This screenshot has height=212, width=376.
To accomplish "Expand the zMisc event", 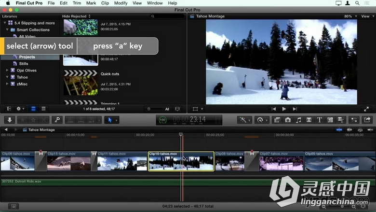I will (x=7, y=84).
